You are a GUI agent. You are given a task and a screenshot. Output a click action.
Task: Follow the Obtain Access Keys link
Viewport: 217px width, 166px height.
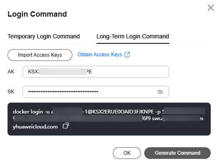point(100,55)
